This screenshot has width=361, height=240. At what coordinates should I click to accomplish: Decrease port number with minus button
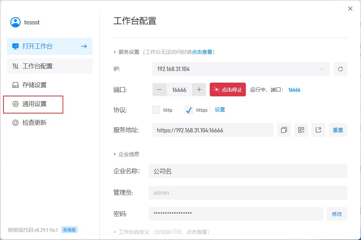[x=159, y=90]
